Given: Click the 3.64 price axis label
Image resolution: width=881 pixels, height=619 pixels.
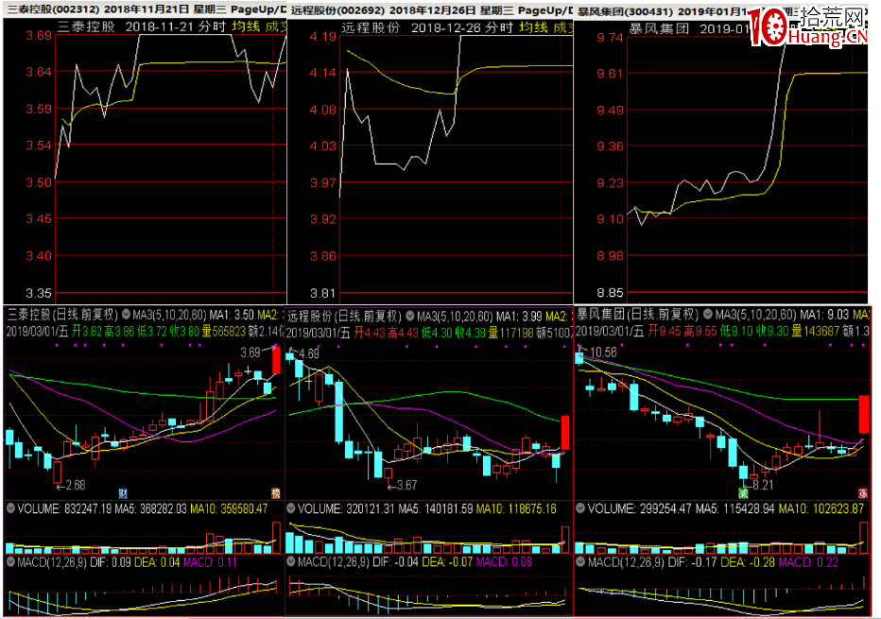Looking at the screenshot, I should 39,72.
